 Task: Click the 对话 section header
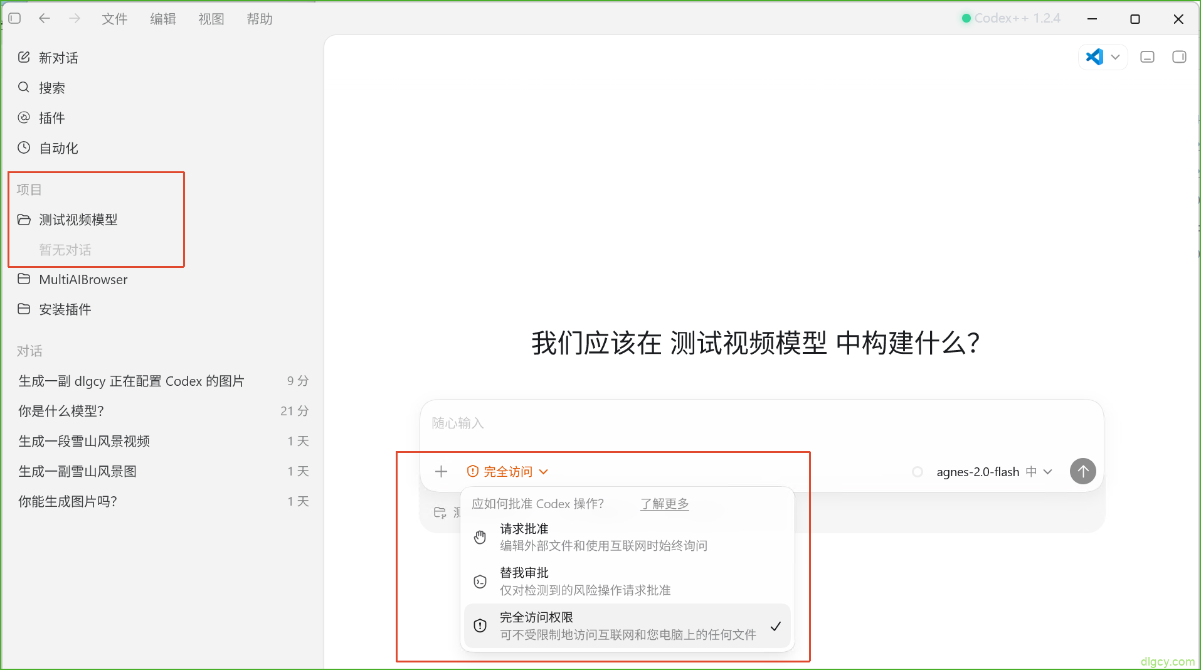tap(29, 351)
